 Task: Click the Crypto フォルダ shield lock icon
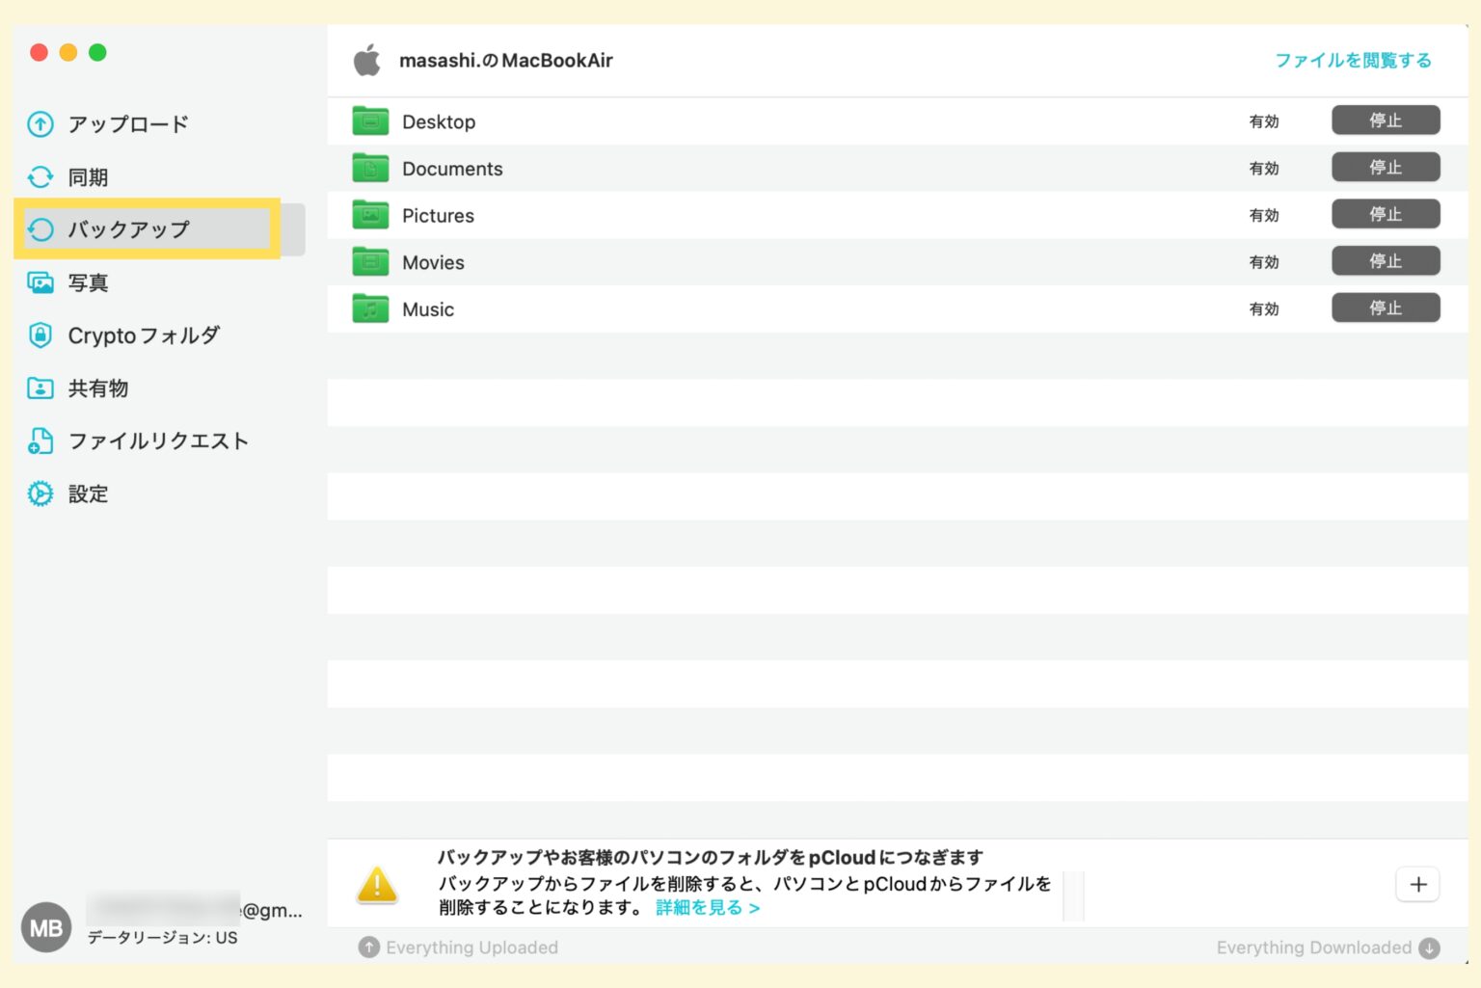click(x=40, y=335)
